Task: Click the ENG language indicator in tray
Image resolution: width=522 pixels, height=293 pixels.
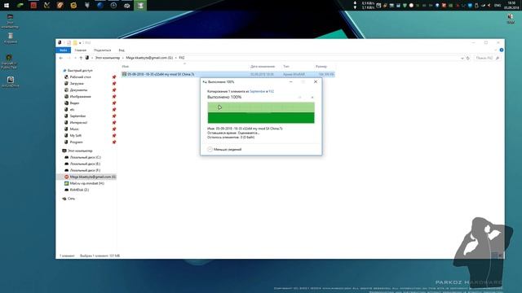Action: (498, 6)
